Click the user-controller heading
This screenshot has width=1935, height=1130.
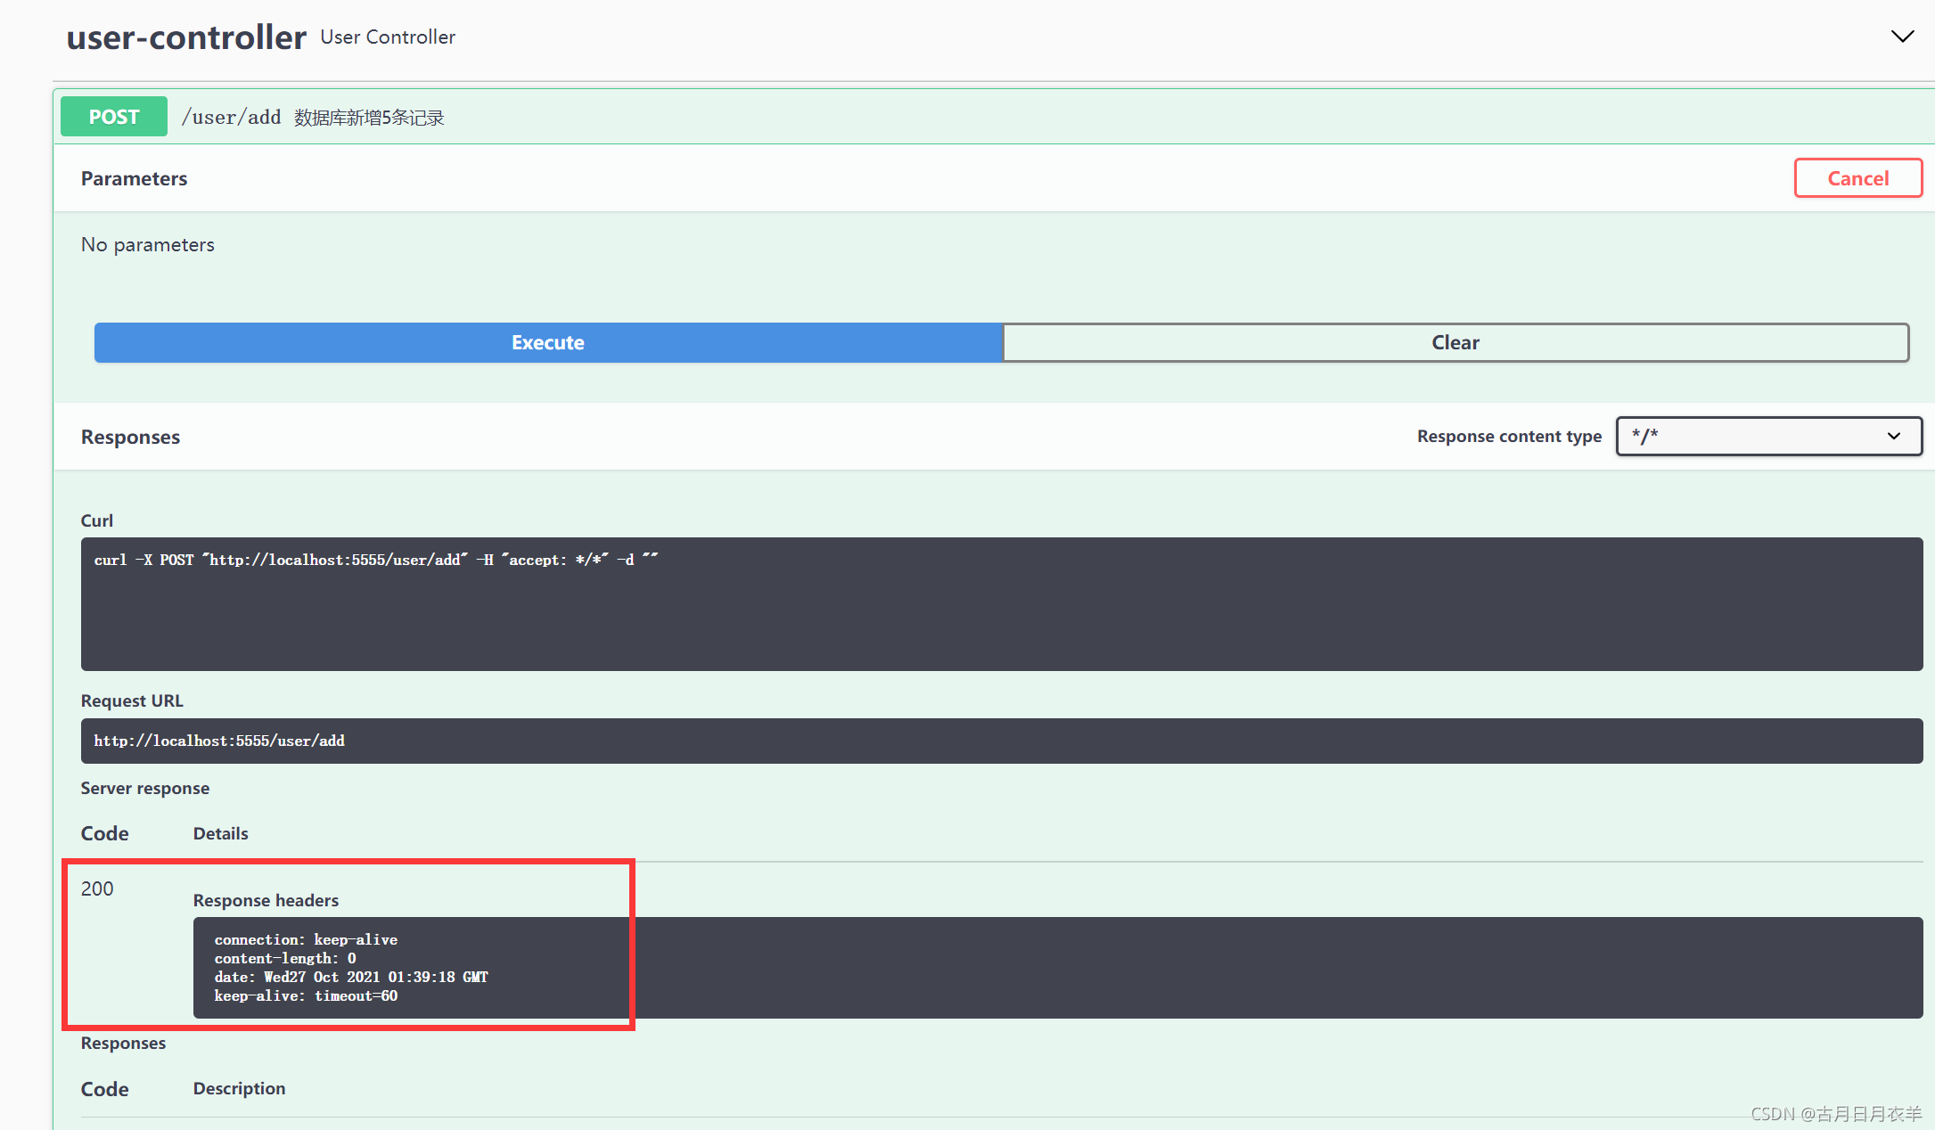(186, 37)
